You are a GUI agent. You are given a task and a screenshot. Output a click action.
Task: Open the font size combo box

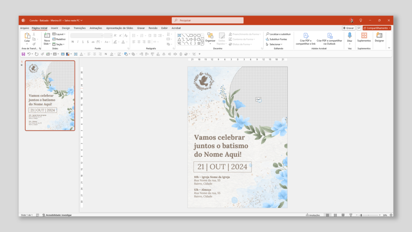pyautogui.click(x=108, y=35)
